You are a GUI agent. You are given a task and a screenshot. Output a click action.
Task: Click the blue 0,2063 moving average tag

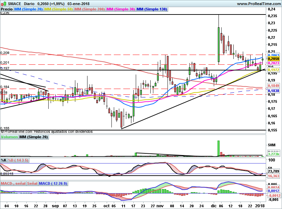[273, 55]
